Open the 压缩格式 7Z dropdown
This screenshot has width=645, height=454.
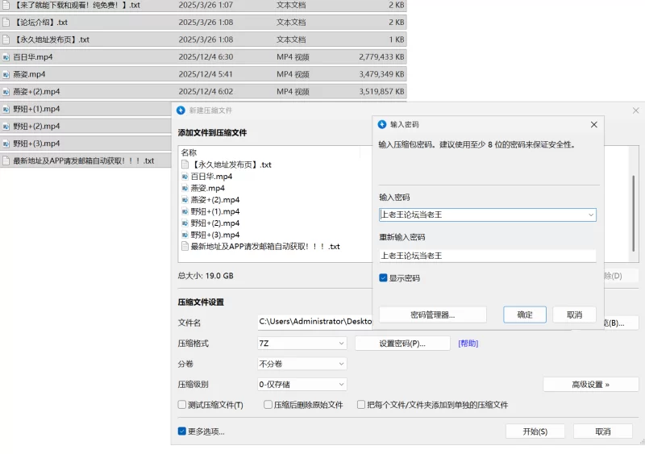click(x=302, y=344)
